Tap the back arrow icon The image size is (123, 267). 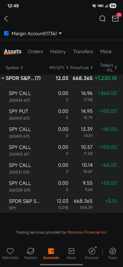click(6, 19)
